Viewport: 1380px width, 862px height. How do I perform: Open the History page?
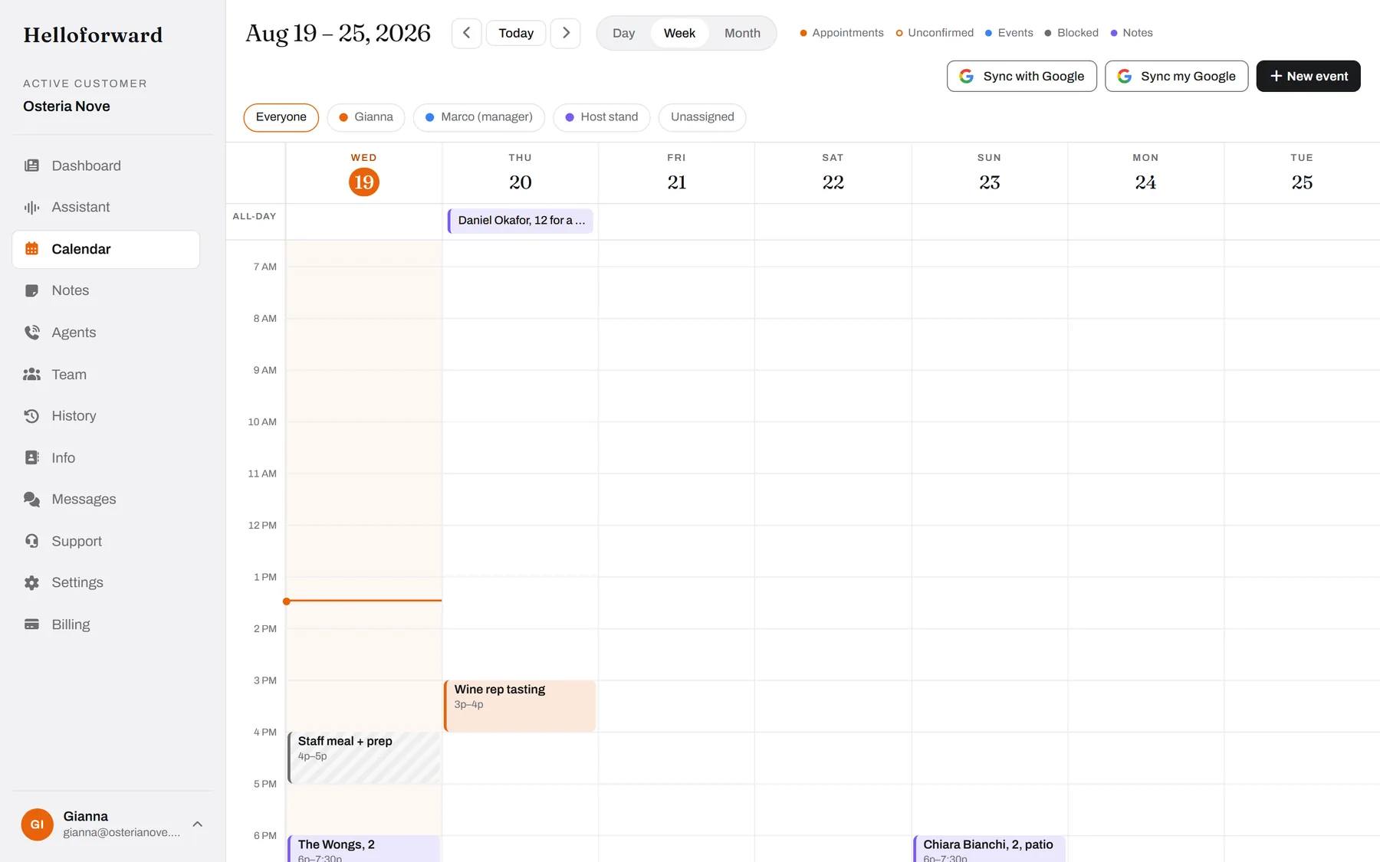click(x=106, y=416)
